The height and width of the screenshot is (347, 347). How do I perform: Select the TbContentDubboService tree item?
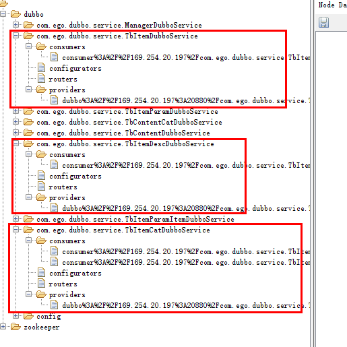tap(123, 133)
